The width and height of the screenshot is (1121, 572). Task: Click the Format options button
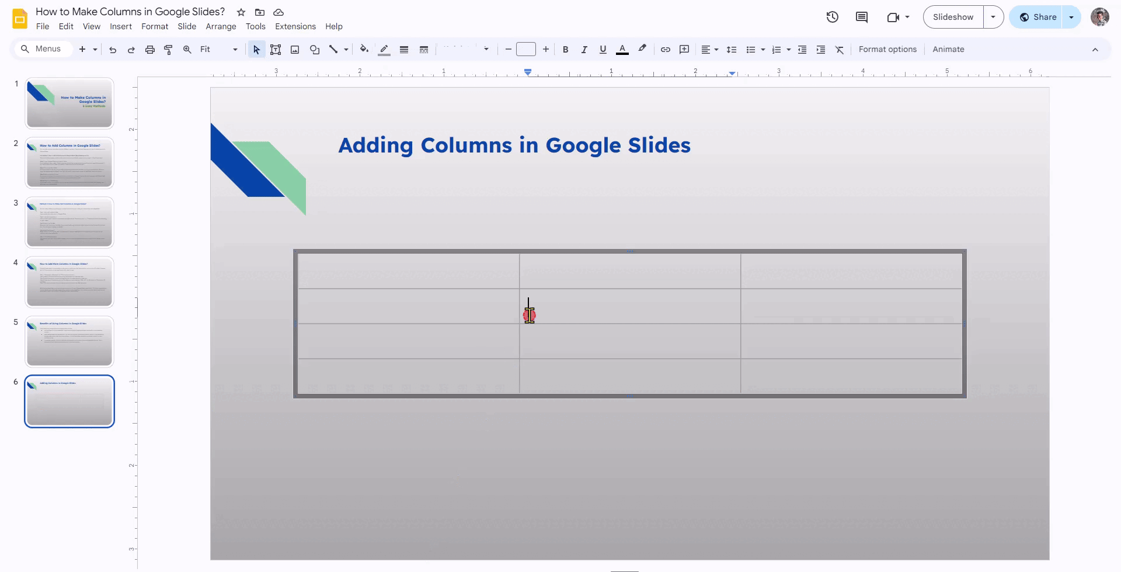click(887, 50)
